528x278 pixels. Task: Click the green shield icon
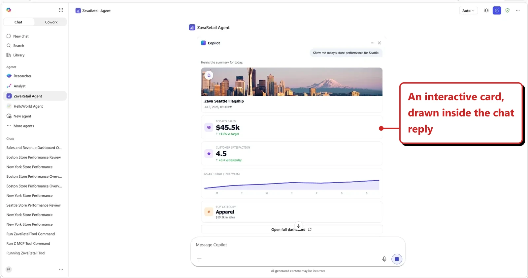[x=508, y=11]
